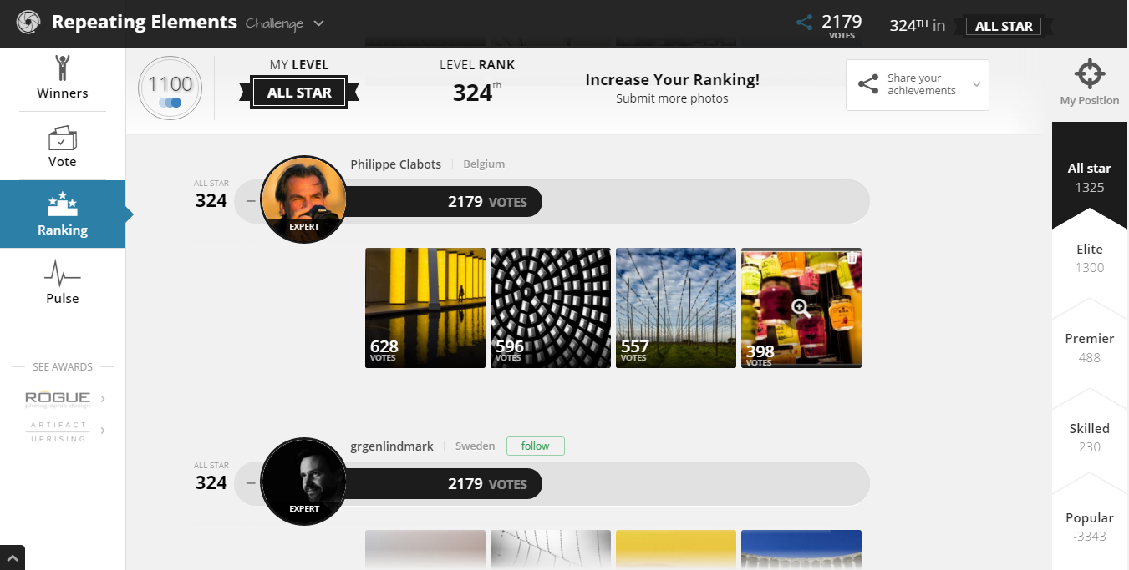The image size is (1129, 570).
Task: Collapse Philippe Clabots entry with minus toggle
Action: coord(251,201)
